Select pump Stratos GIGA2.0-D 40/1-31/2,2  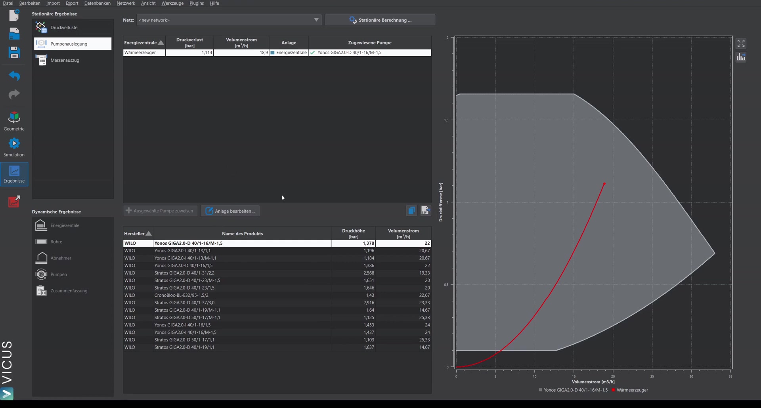point(277,273)
